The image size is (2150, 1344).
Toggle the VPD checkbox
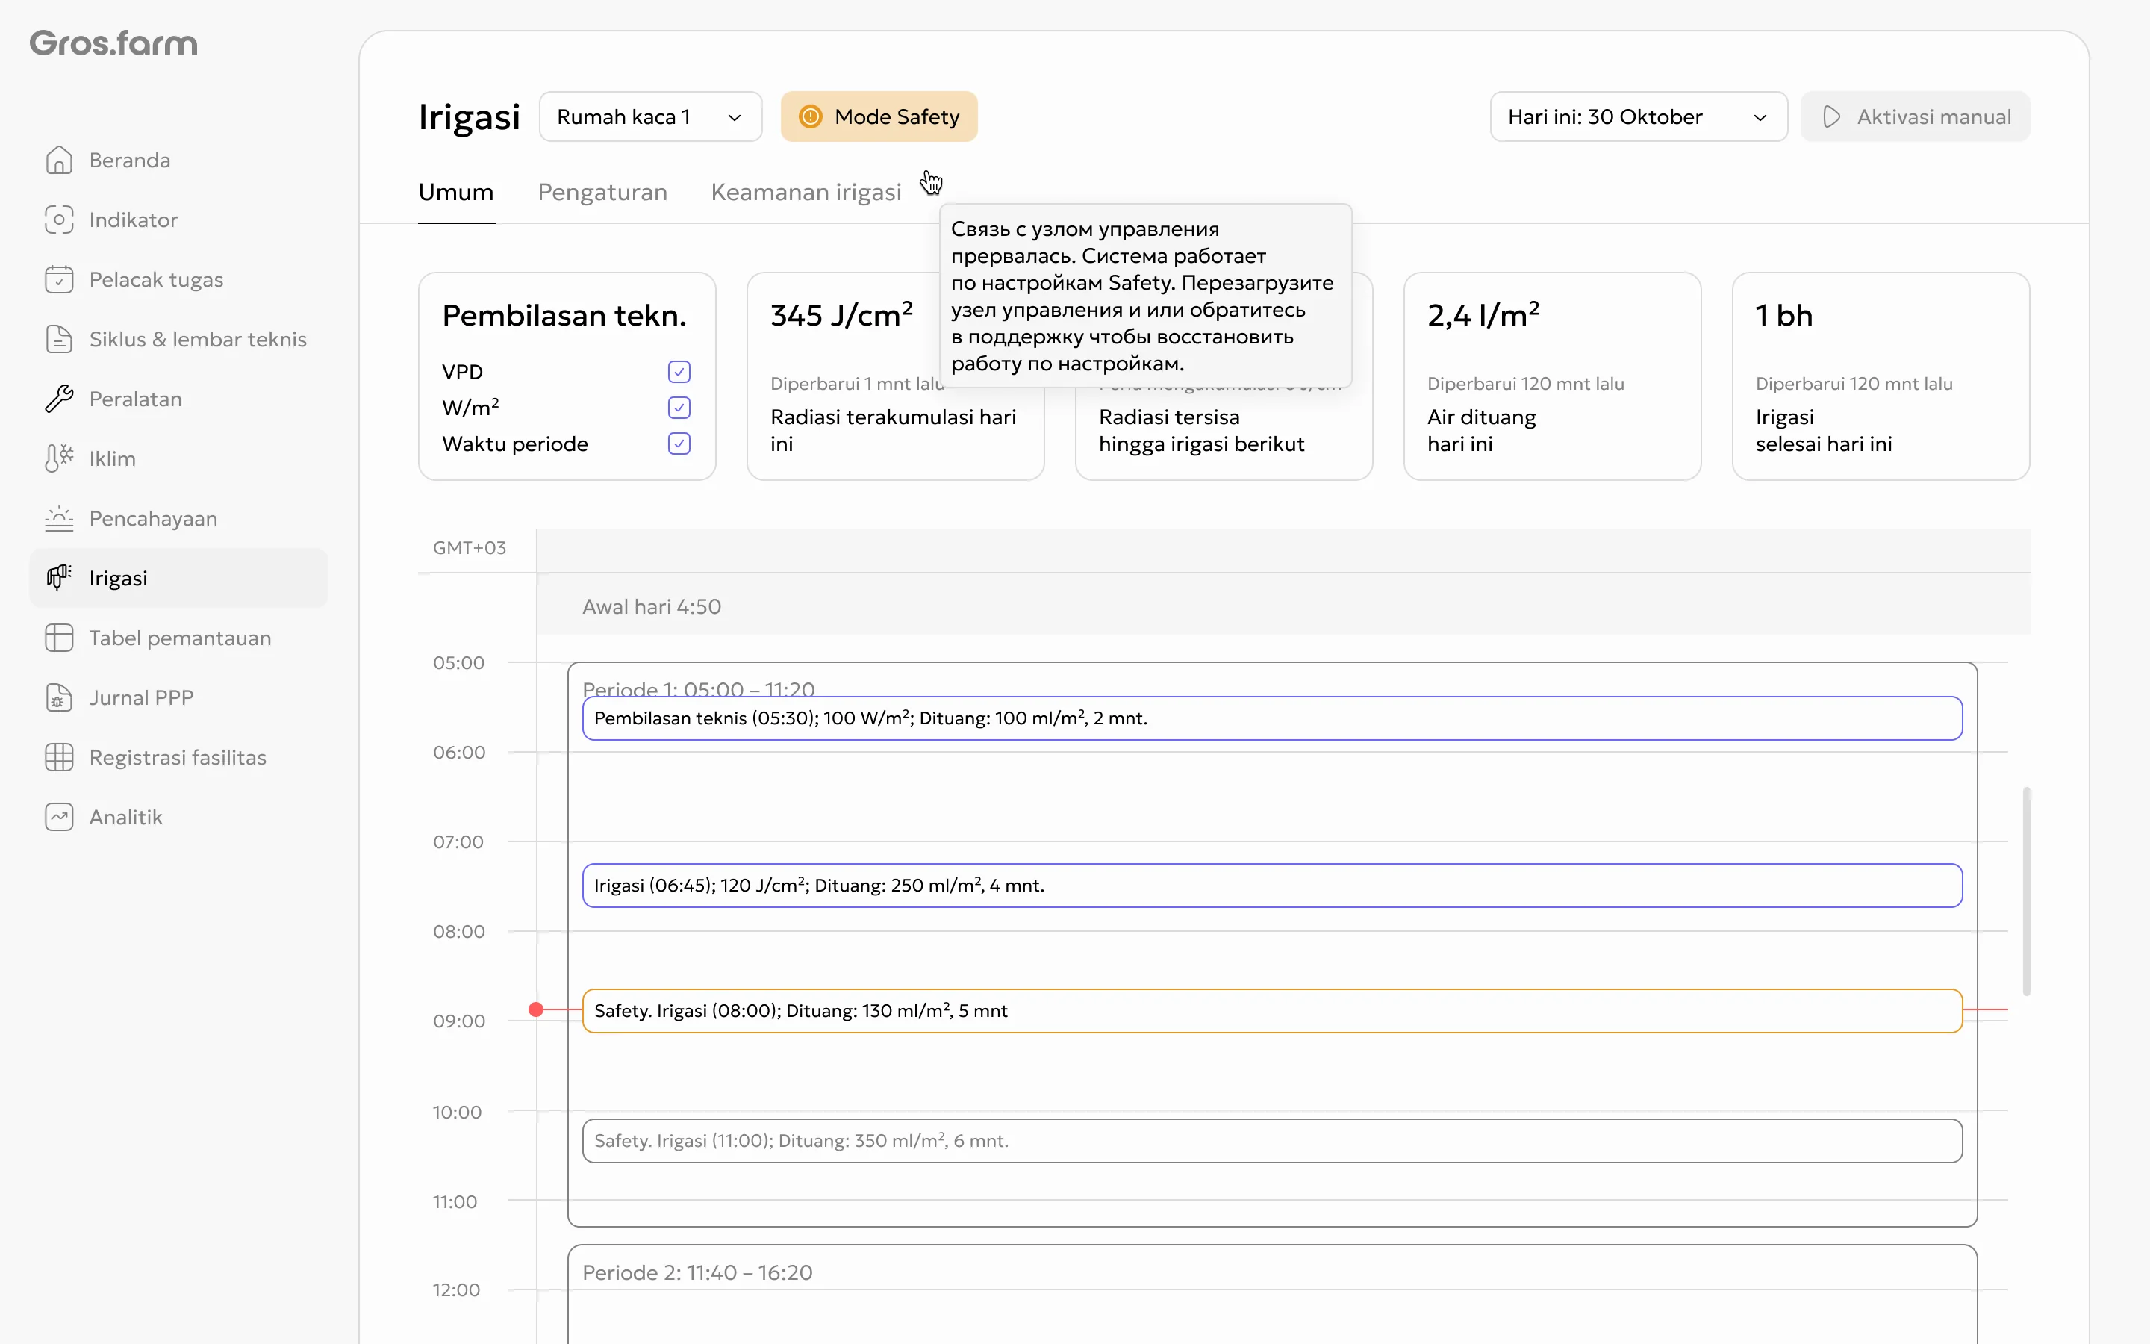click(x=679, y=372)
